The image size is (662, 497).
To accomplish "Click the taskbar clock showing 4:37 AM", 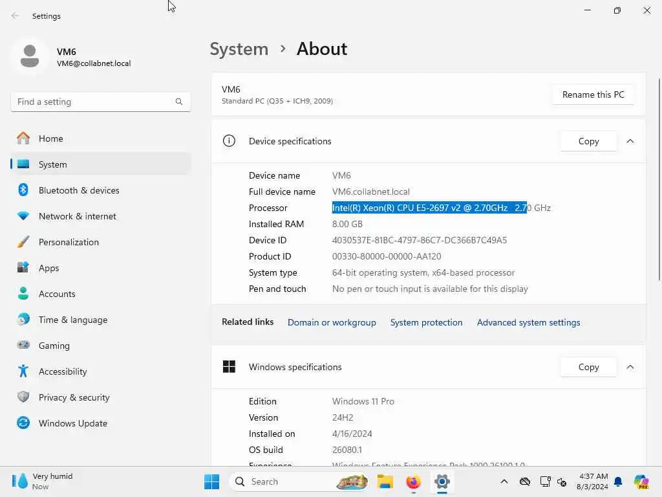I will [x=592, y=481].
